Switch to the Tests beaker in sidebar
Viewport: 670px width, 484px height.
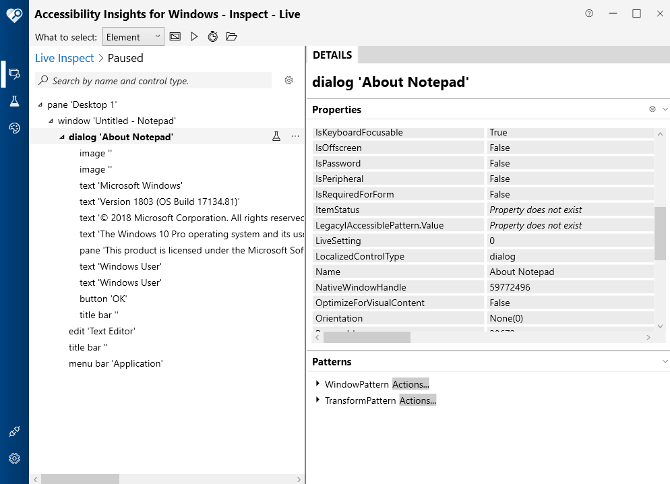tap(14, 101)
